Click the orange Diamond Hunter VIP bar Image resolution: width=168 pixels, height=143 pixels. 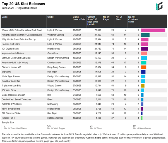click(143, 67)
